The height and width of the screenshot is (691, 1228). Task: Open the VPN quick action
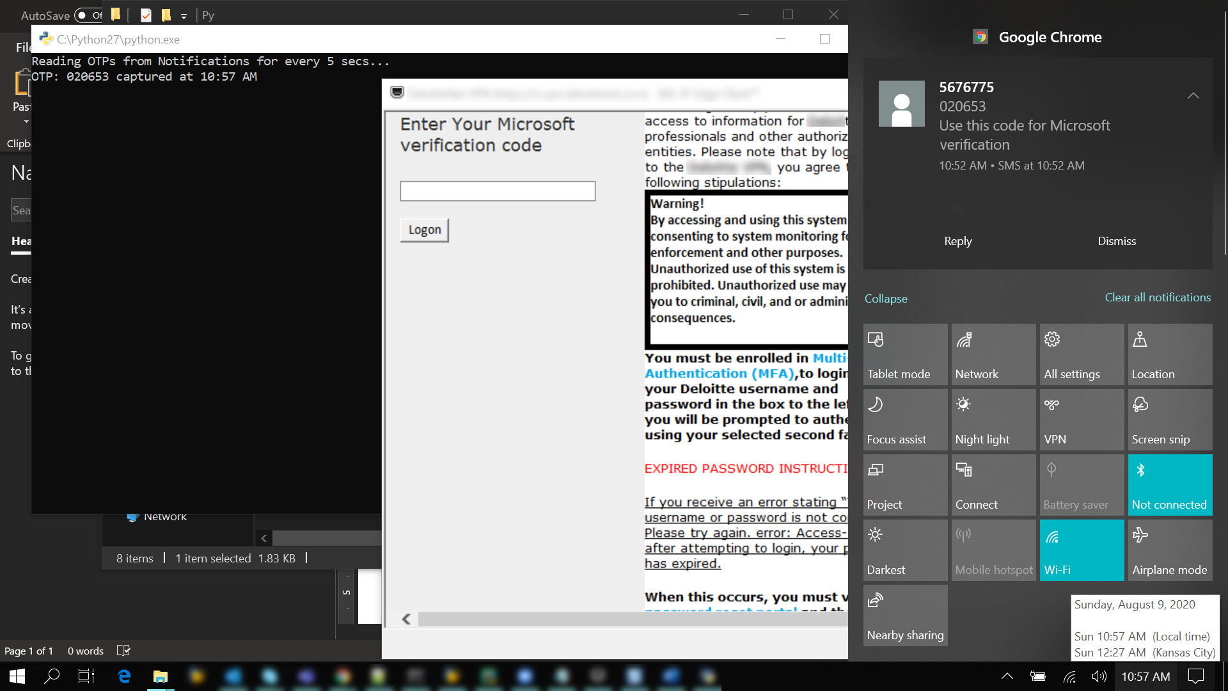pos(1082,420)
